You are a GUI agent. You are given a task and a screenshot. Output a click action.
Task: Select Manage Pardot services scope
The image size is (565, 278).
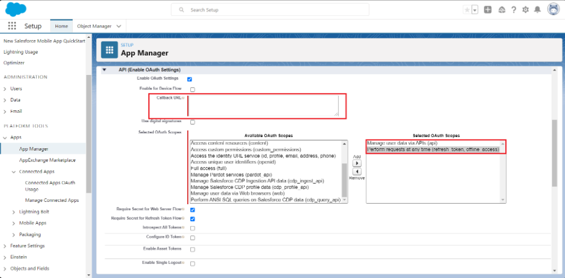pyautogui.click(x=231, y=174)
